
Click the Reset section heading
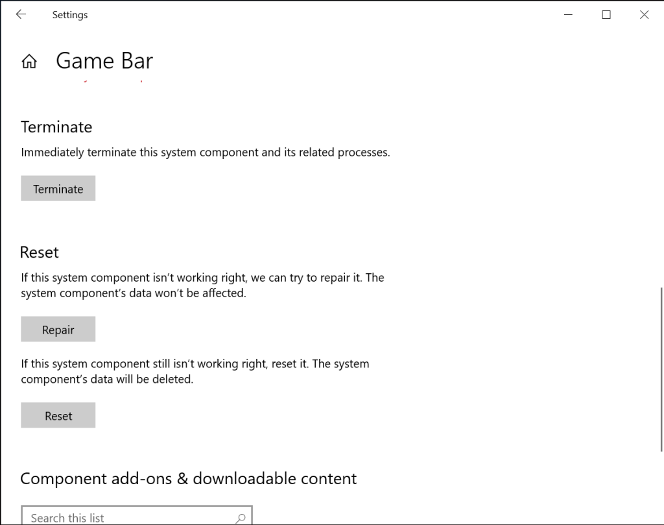click(x=40, y=252)
